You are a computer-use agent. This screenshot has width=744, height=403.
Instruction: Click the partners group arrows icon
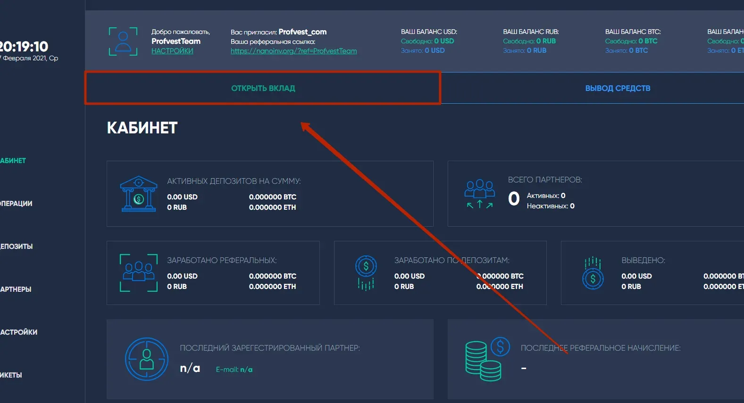[x=480, y=194]
